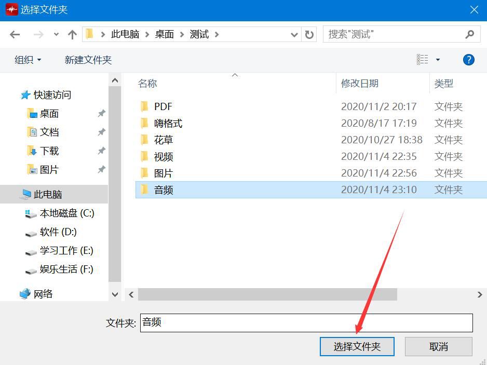Sort by 修改日期 column header
The width and height of the screenshot is (487, 365).
click(360, 83)
